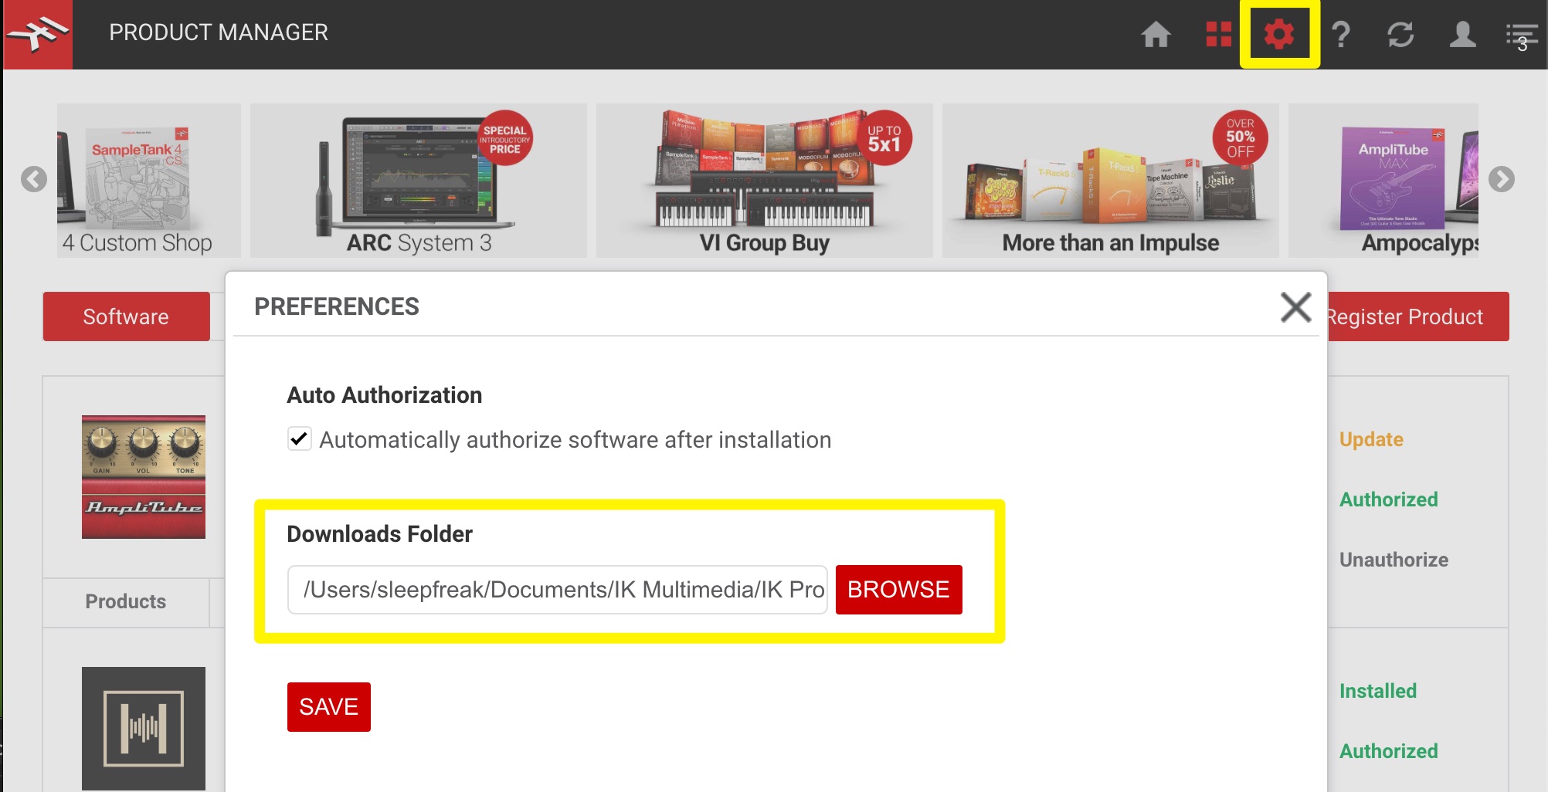Show previous banners with left carousel arrow
Viewport: 1548px width, 792px height.
(34, 179)
